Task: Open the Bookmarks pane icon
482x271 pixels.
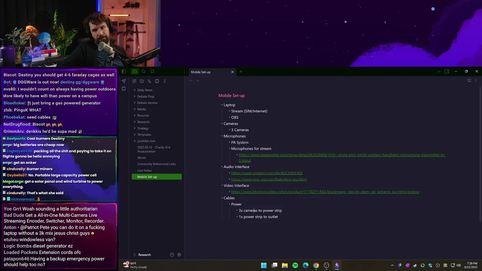Action: click(x=153, y=72)
